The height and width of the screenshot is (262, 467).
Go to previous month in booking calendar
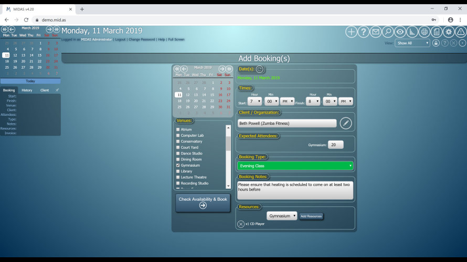[184, 69]
